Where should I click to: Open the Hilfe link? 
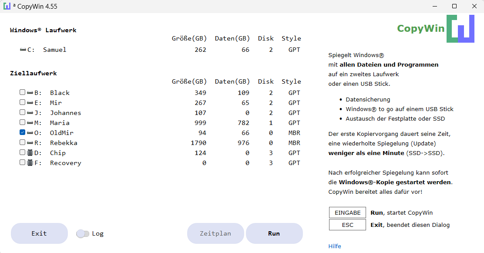(335, 246)
